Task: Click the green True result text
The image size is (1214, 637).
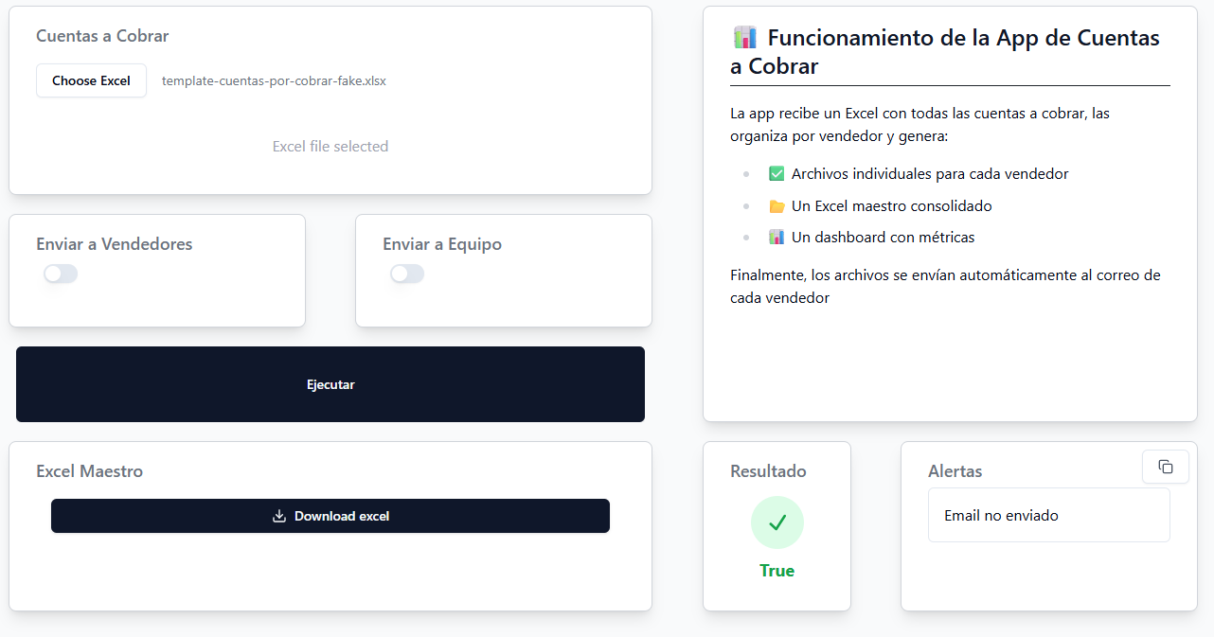Action: 777,570
